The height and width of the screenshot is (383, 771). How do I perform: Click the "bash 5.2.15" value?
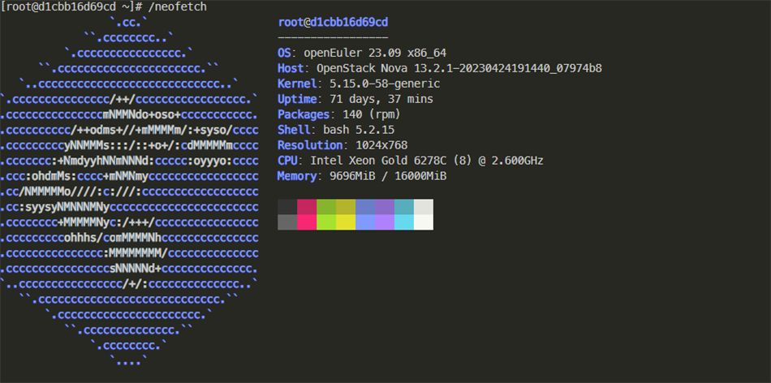(359, 130)
